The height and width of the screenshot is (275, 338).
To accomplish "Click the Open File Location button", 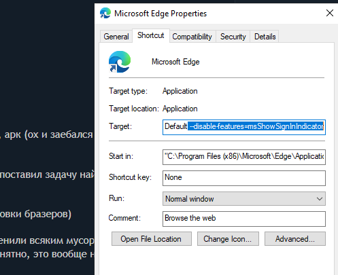I will tap(152, 239).
